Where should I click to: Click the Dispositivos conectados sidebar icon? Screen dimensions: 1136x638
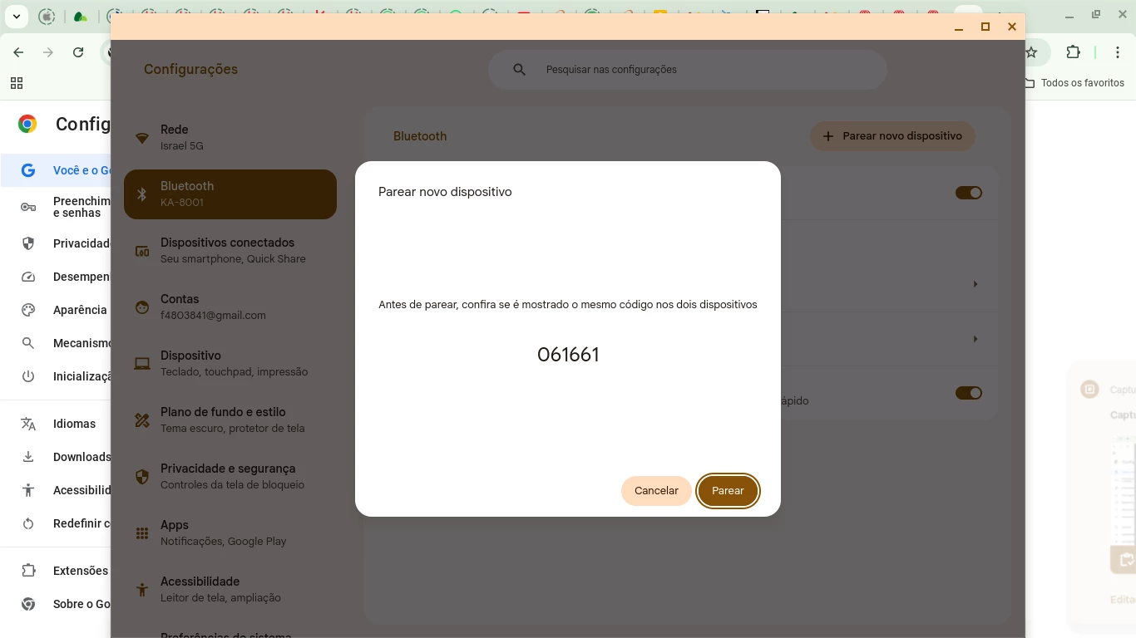click(x=142, y=251)
